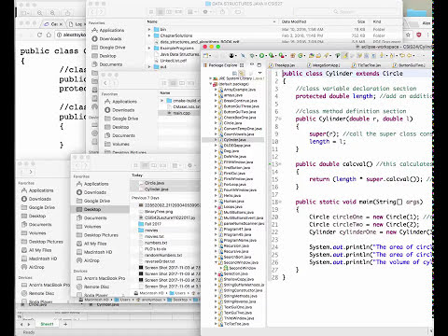Collapse the default package tree node
This screenshot has width=448, height=336.
(x=211, y=84)
